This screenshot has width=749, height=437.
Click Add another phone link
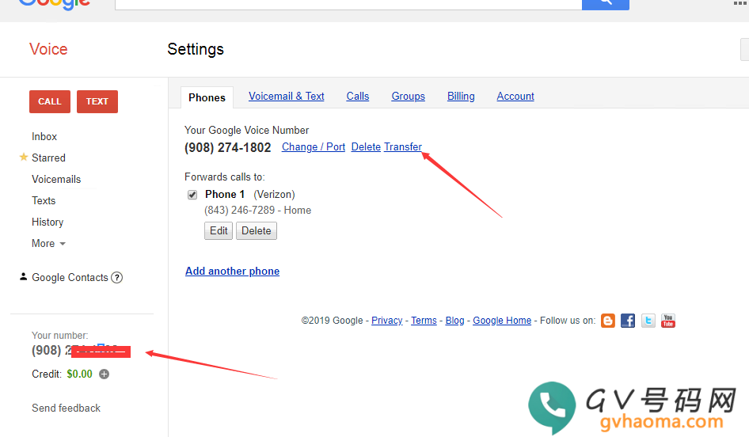[232, 272]
